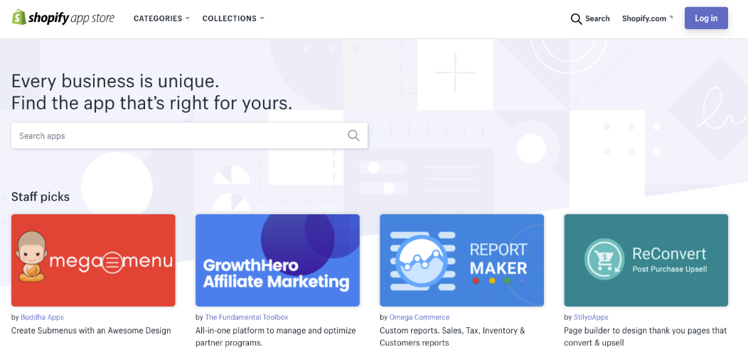Click the magnifier icon inside the Search apps box
The width and height of the screenshot is (748, 359).
[353, 136]
